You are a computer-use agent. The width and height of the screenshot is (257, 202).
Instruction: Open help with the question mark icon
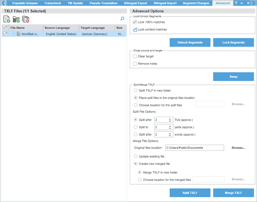(236, 3)
